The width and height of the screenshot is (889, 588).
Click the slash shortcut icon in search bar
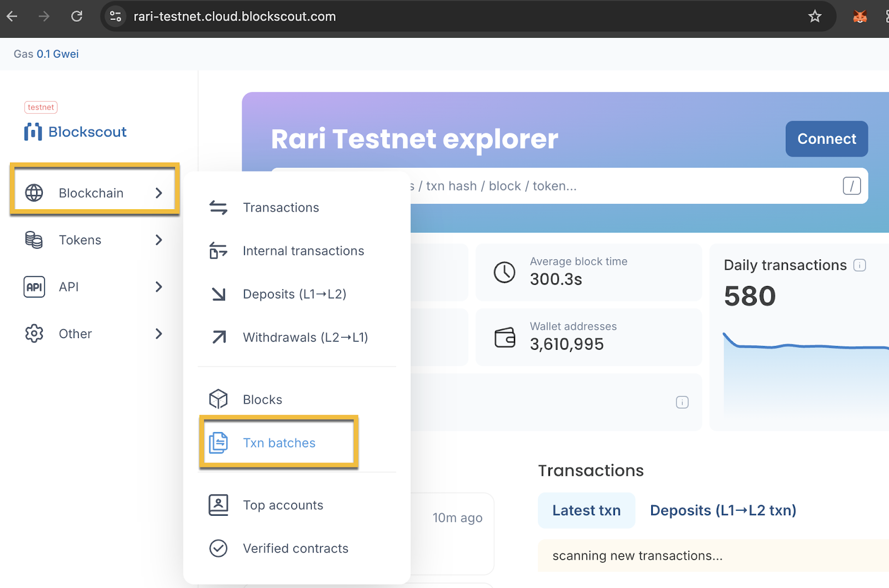852,185
